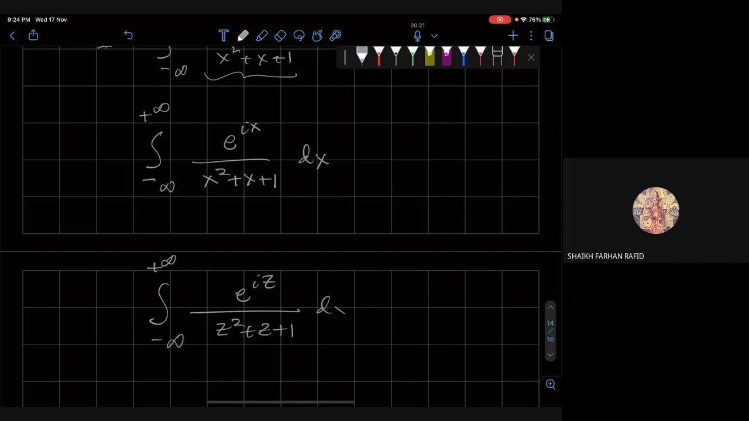This screenshot has height=421, width=749.
Task: Choose the purple highlighter preset
Action: [x=446, y=57]
